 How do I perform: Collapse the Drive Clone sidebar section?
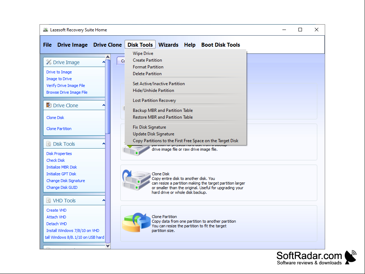click(104, 105)
